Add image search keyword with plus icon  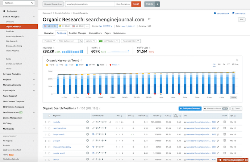(88, 134)
